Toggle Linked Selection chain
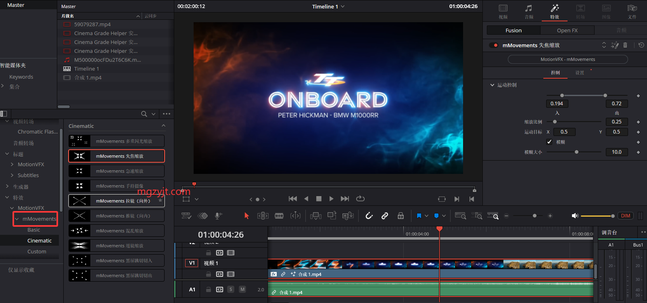The height and width of the screenshot is (303, 647). coord(385,216)
